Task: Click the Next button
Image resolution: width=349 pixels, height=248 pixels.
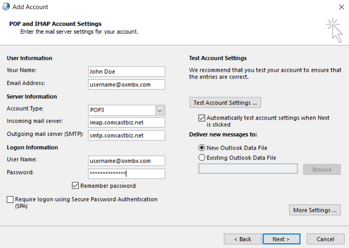Action: pos(281,239)
